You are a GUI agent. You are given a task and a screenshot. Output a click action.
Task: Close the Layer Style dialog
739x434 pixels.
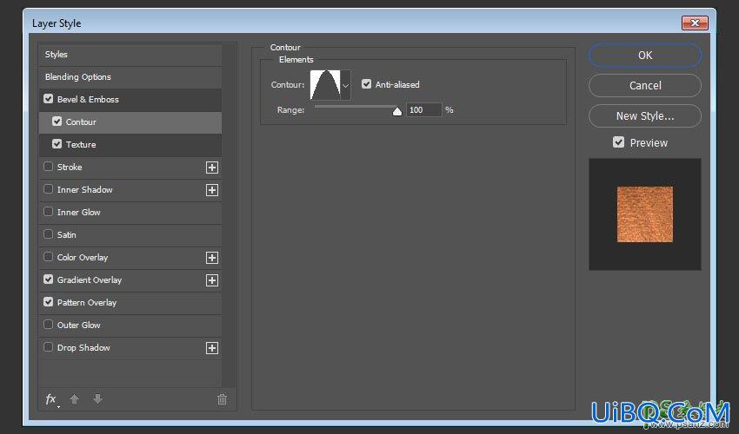[695, 23]
